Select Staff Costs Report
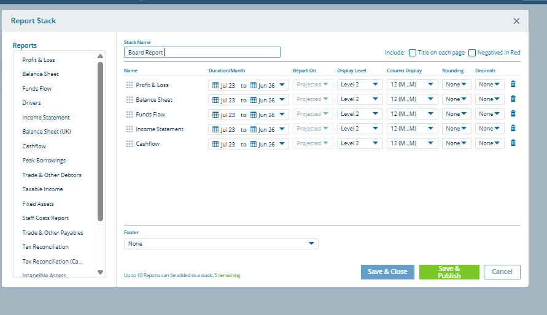The image size is (547, 315). tap(45, 218)
